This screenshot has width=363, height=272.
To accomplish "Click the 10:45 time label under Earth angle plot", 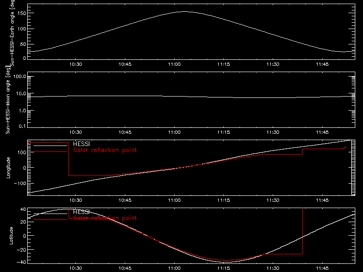I will 125,64.
